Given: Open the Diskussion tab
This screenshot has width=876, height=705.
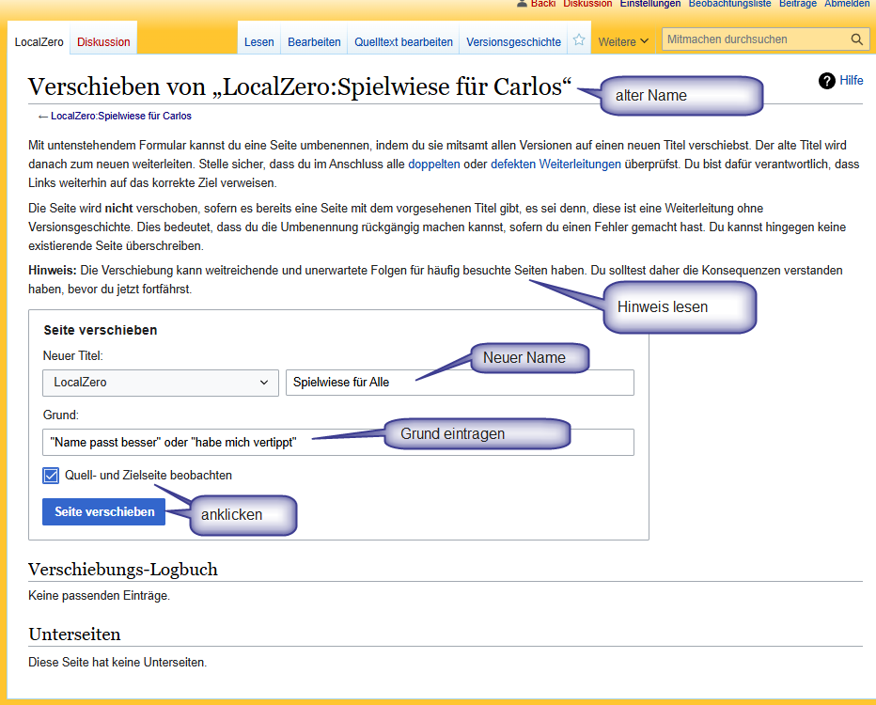Looking at the screenshot, I should 103,42.
